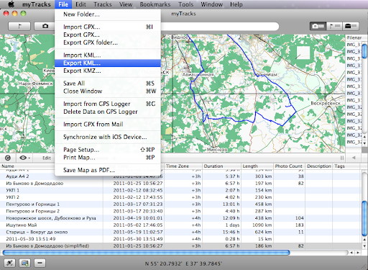Open the eye visibility dropdown
Screen dimensions: 368x270
click(24, 158)
